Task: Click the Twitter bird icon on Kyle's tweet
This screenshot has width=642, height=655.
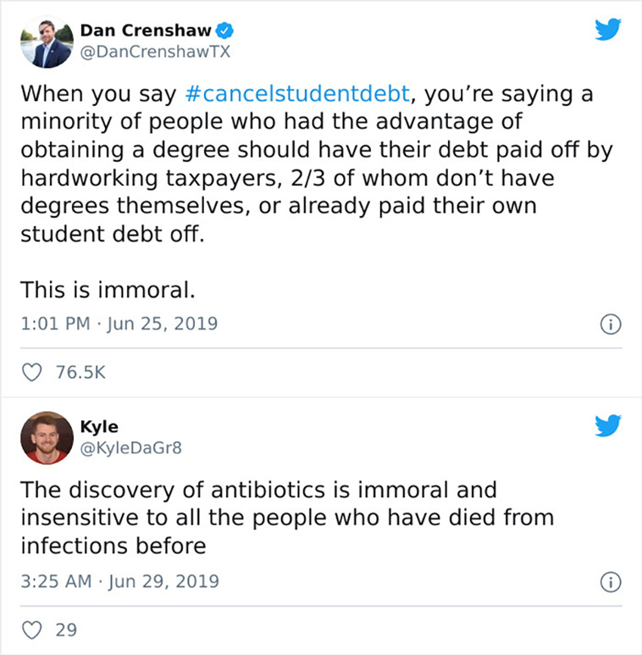Action: coord(608,425)
